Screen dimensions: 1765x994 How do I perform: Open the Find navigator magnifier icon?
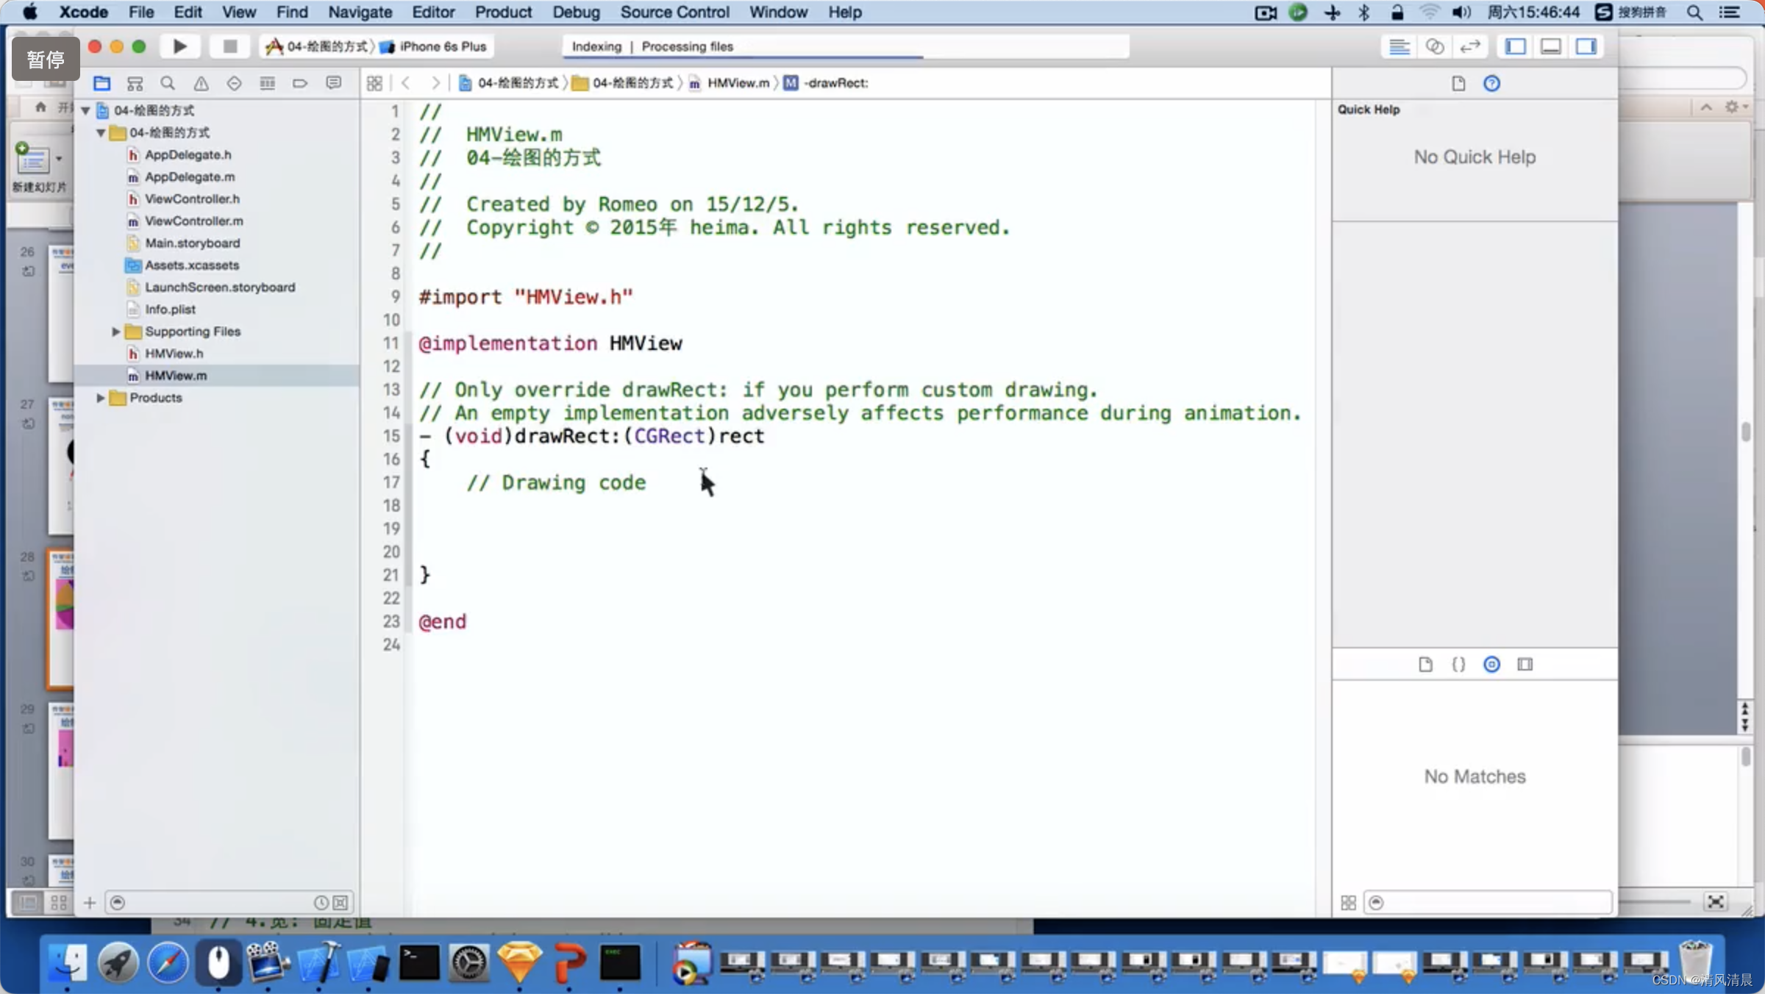tap(168, 83)
